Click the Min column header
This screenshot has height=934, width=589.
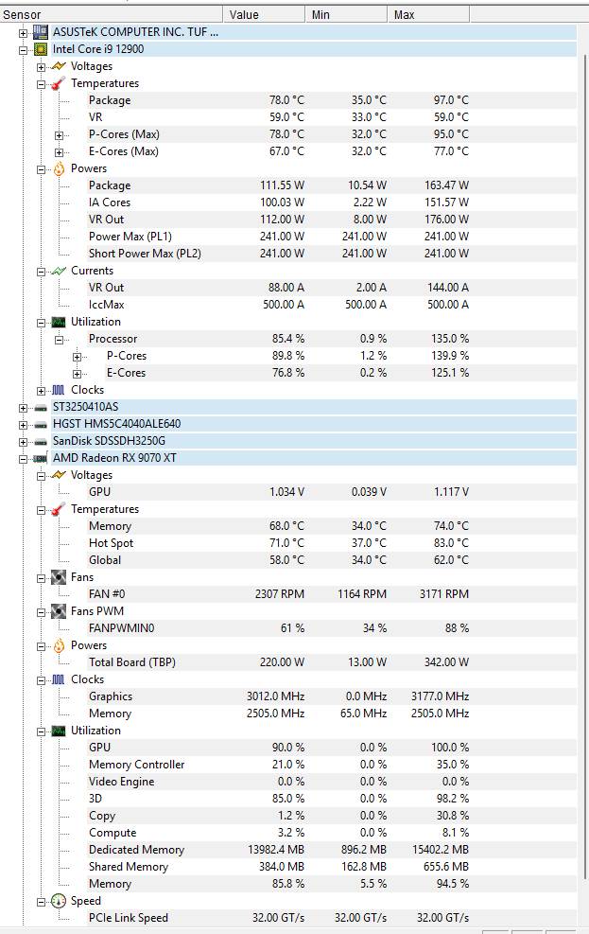tap(346, 15)
